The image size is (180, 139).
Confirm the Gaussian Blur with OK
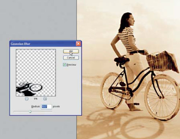tap(71, 51)
